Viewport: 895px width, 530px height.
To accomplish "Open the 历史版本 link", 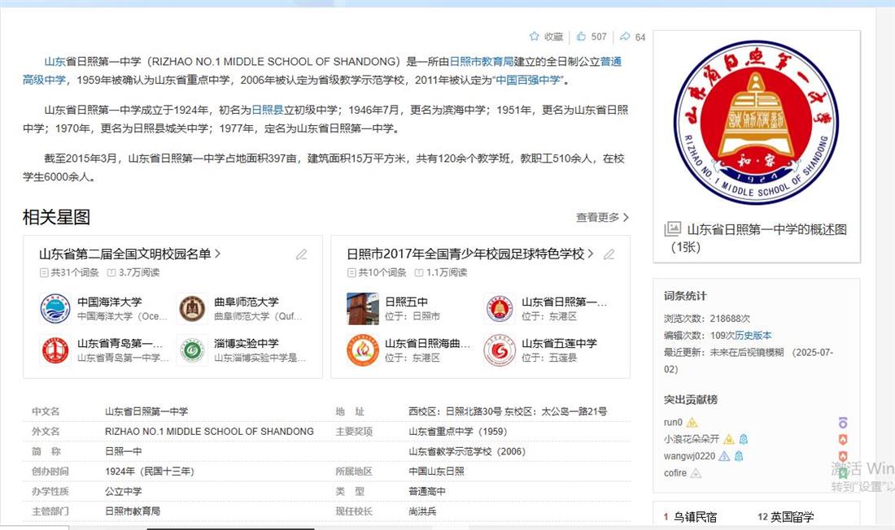I will (x=753, y=336).
